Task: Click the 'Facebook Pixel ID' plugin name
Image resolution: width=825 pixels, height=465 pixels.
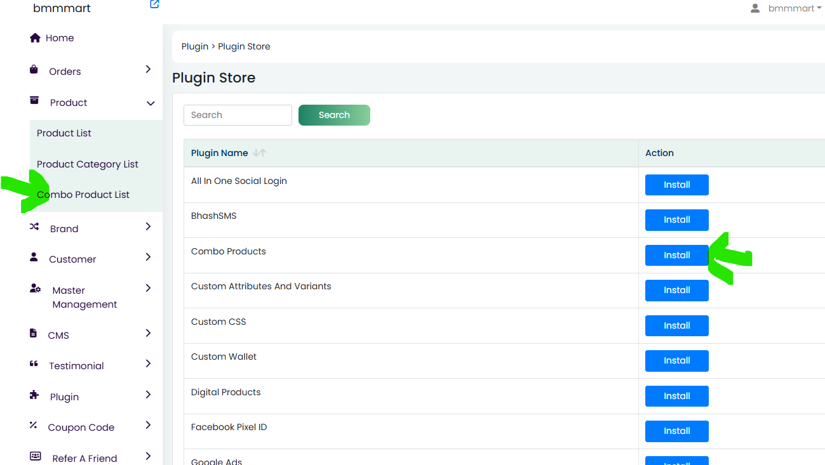Action: tap(229, 427)
